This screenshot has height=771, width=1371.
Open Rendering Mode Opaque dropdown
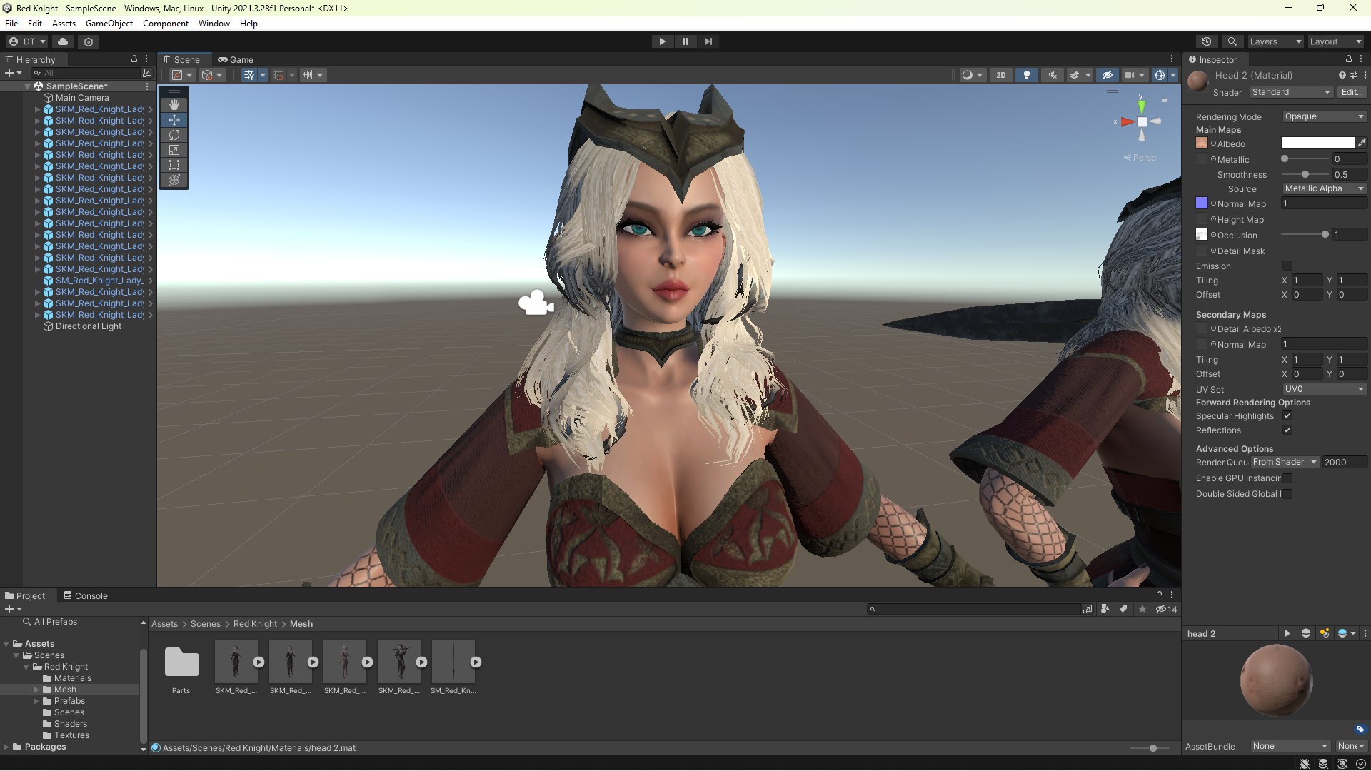point(1325,116)
